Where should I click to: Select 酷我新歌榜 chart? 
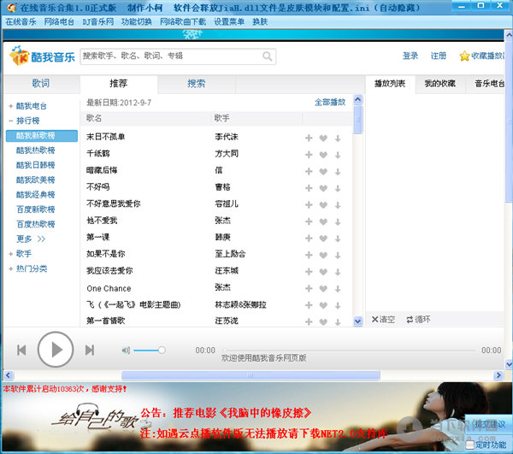coord(42,136)
